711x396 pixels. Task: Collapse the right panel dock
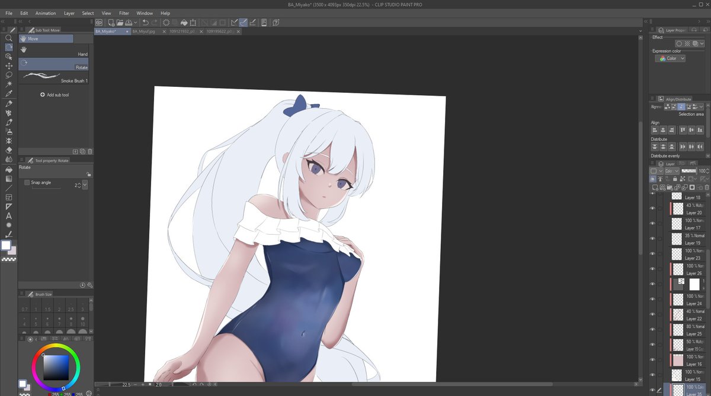coord(707,21)
